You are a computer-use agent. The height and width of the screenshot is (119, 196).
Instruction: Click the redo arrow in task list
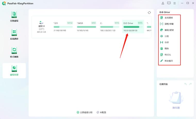(190, 84)
